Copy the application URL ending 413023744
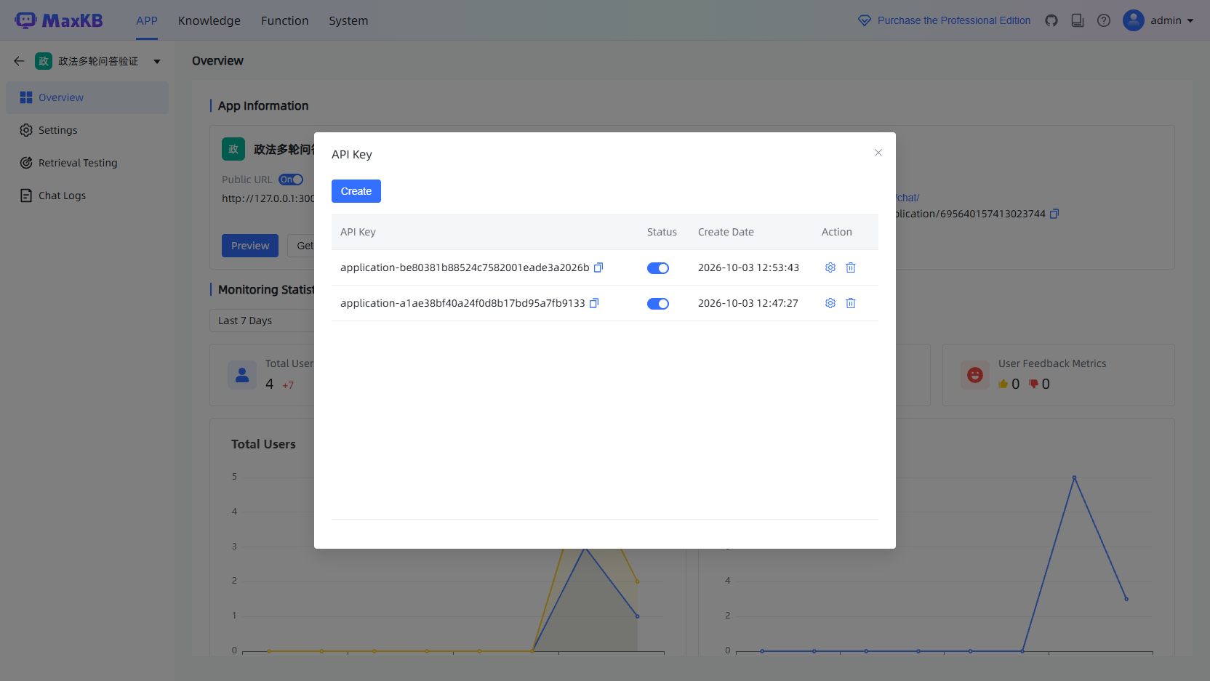1210x681 pixels. pyautogui.click(x=1054, y=214)
